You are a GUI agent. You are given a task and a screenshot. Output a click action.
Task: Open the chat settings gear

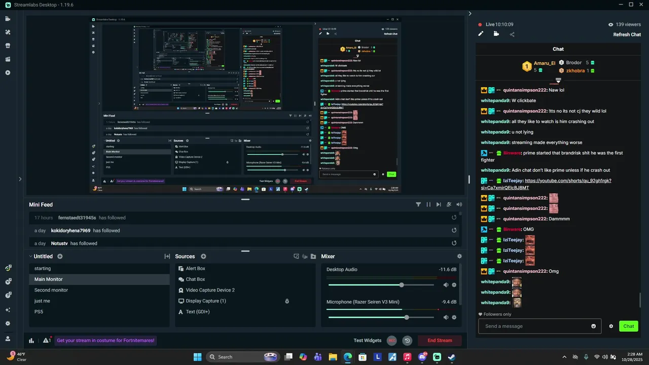(x=611, y=326)
